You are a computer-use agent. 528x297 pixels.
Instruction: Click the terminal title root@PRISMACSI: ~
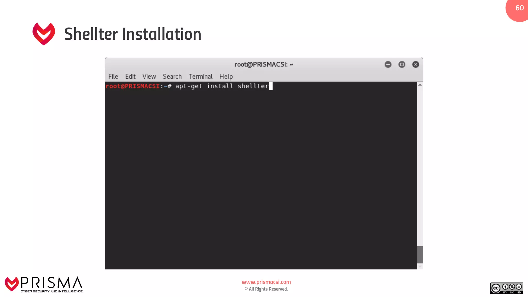pyautogui.click(x=264, y=64)
